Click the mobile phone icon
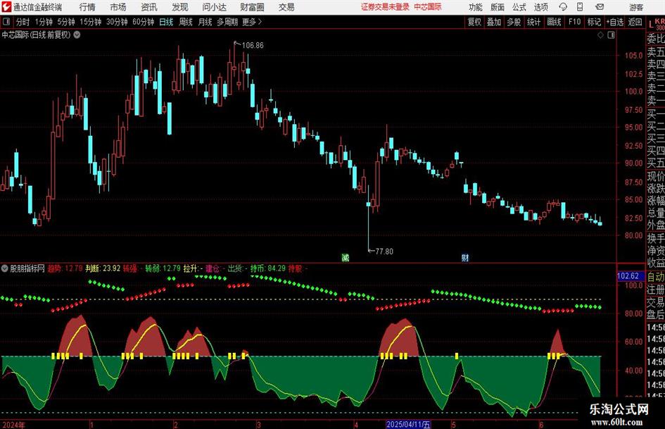The image size is (665, 429). [580, 7]
